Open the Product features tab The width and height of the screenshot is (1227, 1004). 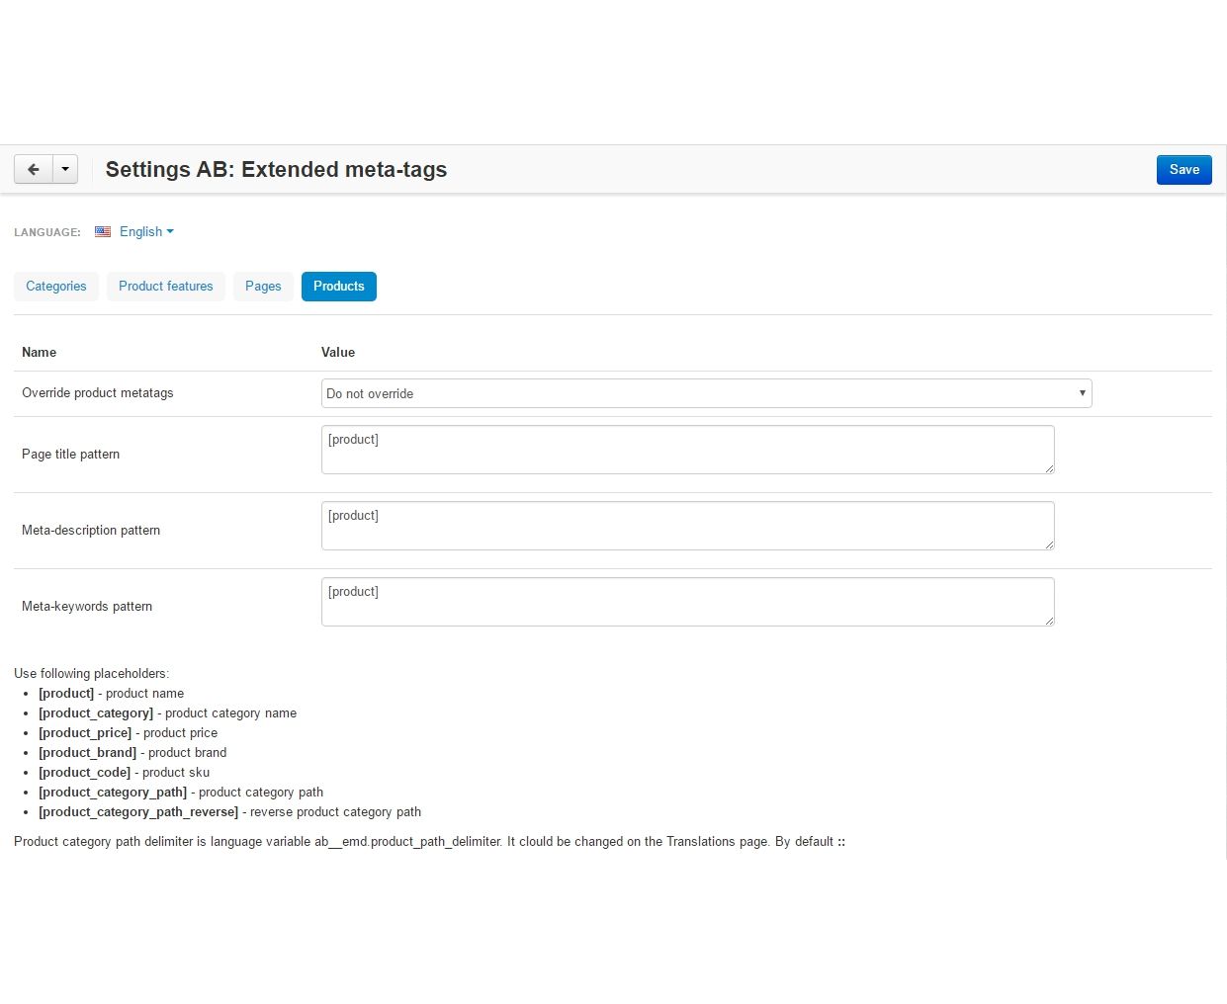pos(166,287)
